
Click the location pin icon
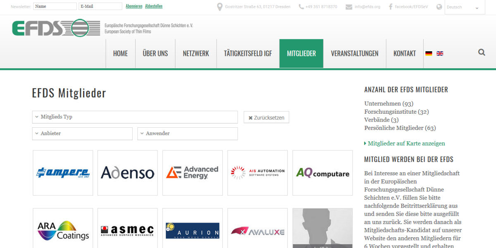pyautogui.click(x=220, y=7)
